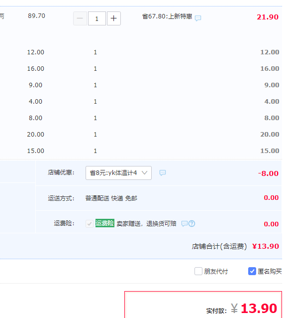Click the green 运费险 badge
This screenshot has width=284, height=318.
tap(105, 223)
